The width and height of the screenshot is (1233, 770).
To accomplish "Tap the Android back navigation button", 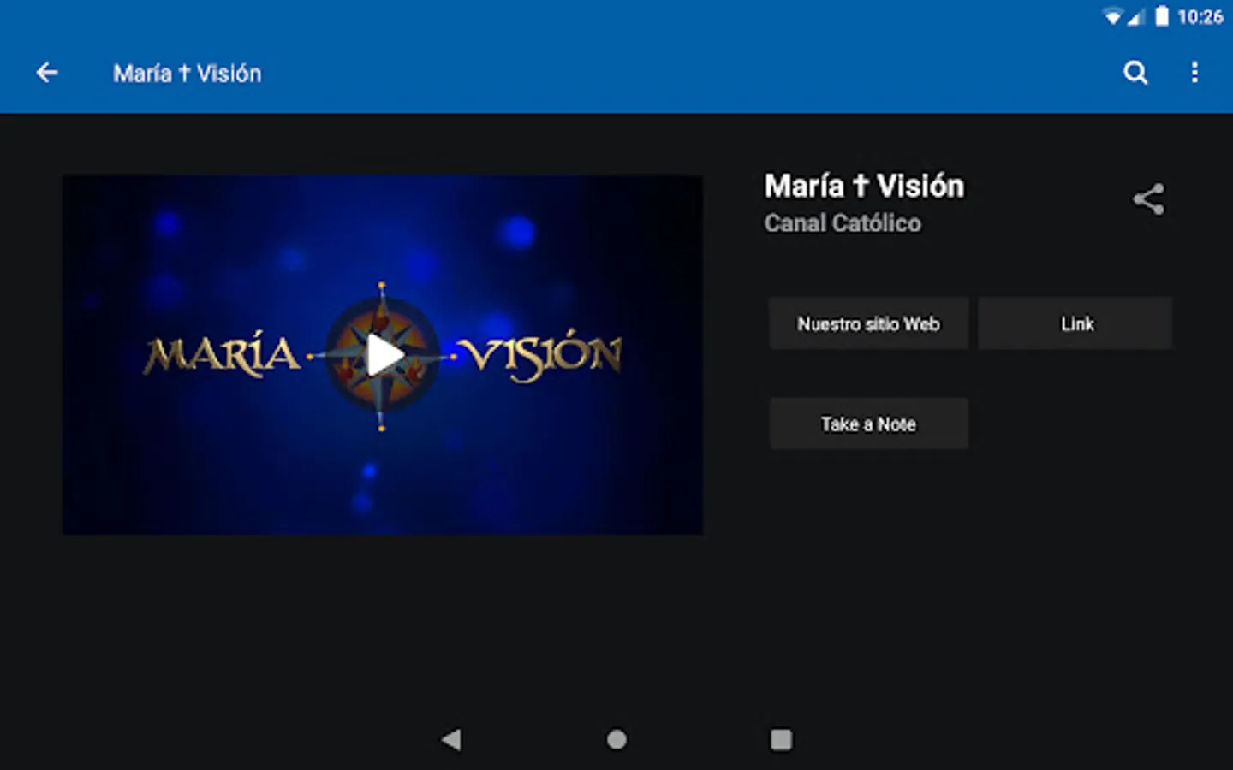I will point(451,739).
